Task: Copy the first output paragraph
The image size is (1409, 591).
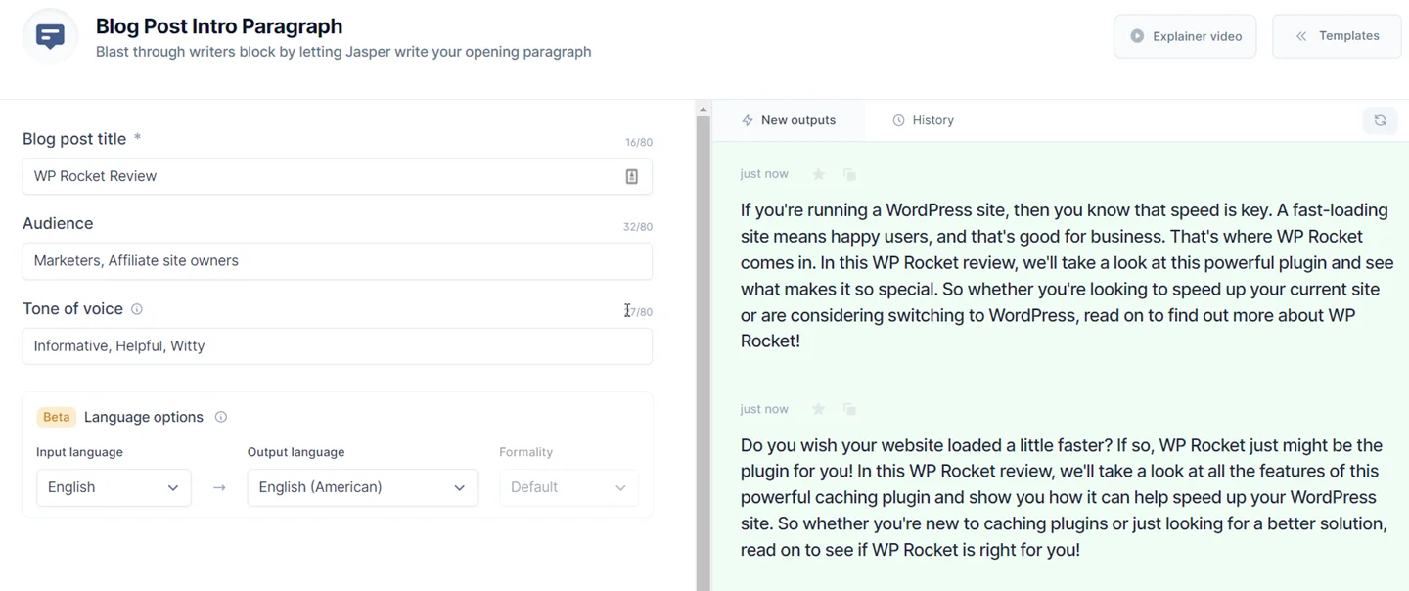Action: (849, 174)
